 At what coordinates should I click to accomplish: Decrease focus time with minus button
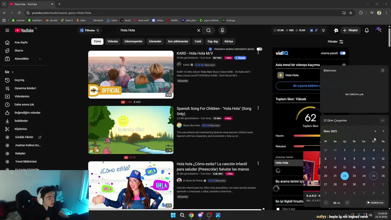coord(326,203)
